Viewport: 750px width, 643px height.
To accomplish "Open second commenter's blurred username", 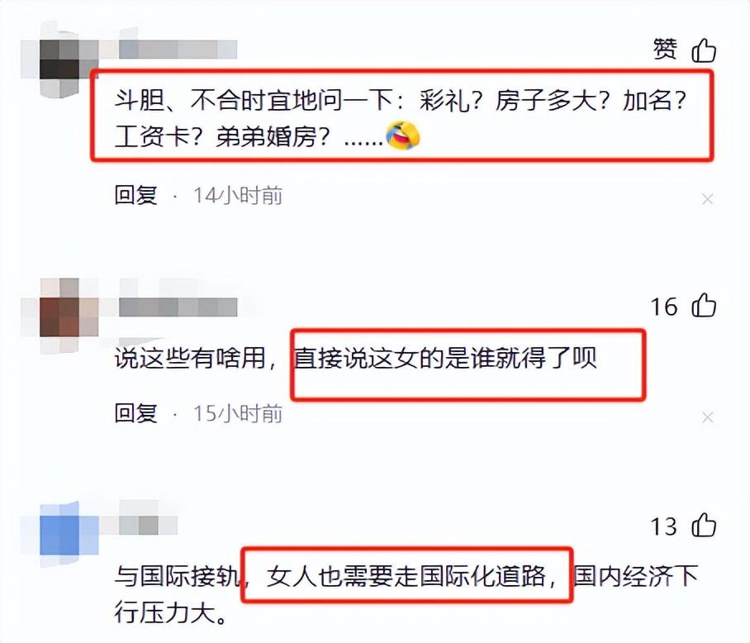I will pos(178,307).
